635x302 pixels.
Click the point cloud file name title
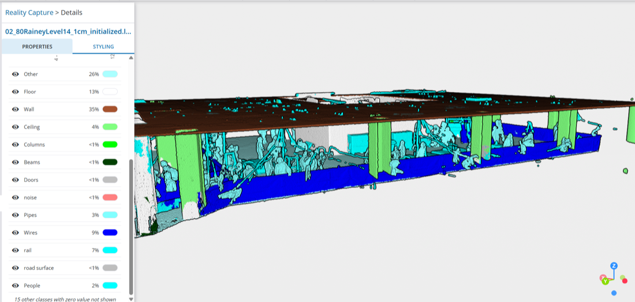pyautogui.click(x=68, y=31)
